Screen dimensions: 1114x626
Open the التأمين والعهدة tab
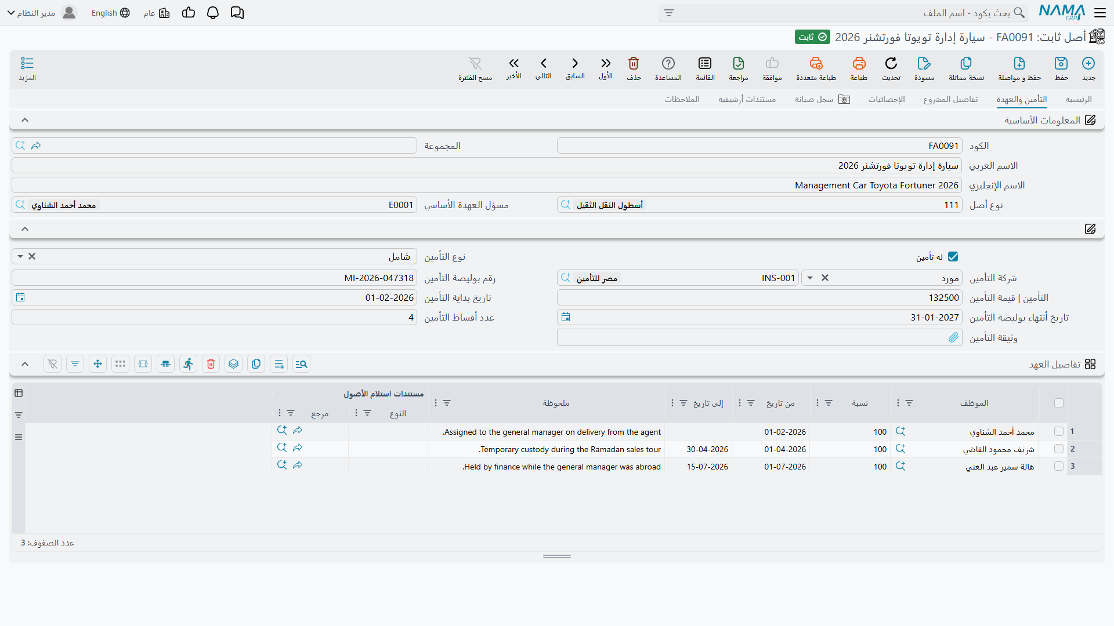1022,100
